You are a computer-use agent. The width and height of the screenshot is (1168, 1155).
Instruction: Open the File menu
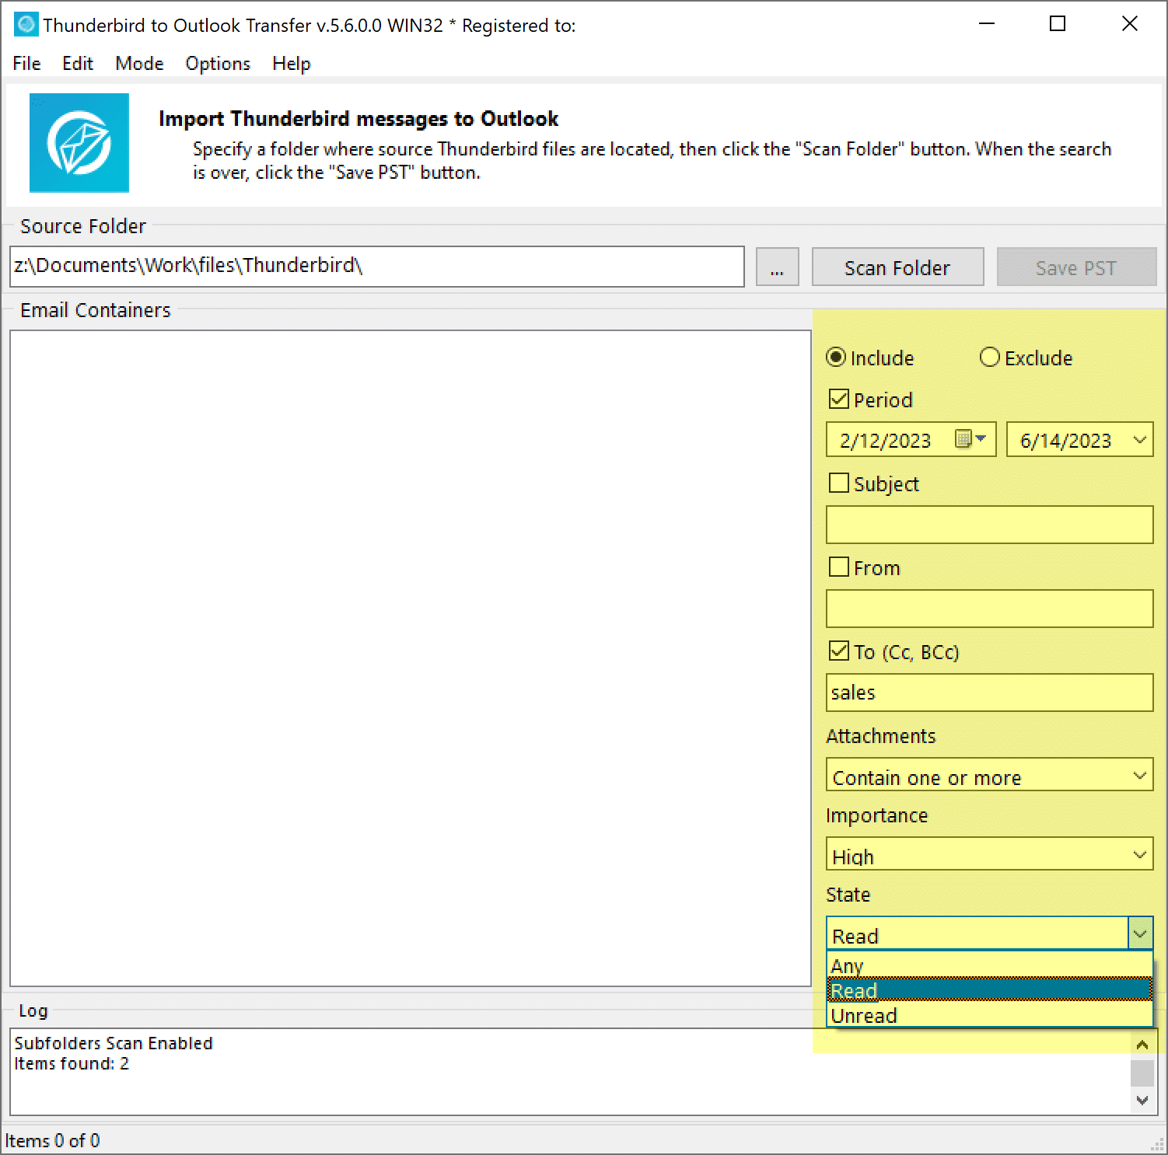coord(26,64)
